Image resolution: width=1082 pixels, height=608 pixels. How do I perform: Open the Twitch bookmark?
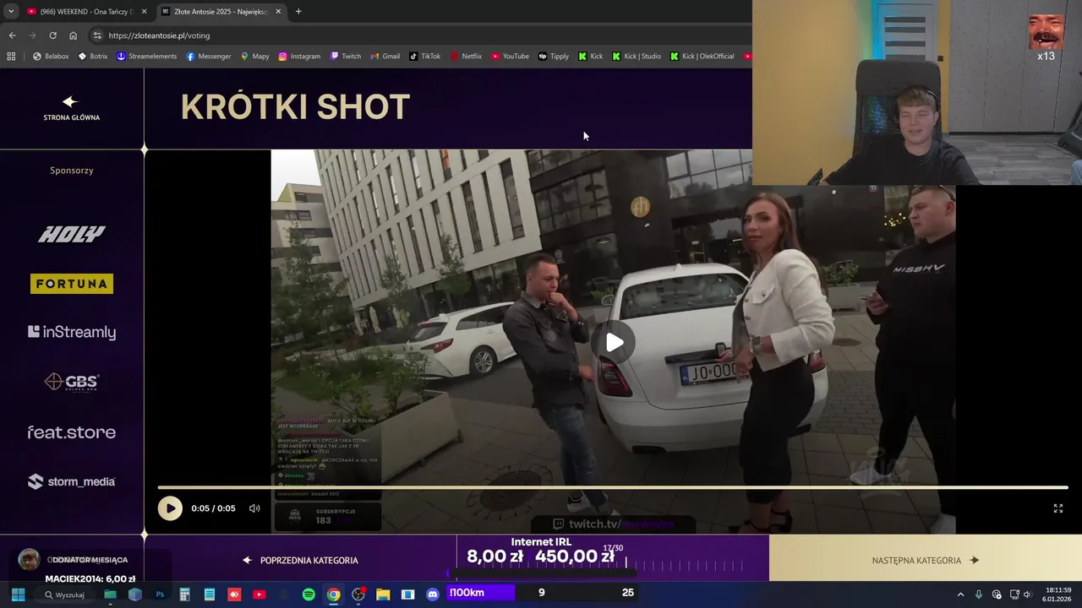(x=345, y=57)
